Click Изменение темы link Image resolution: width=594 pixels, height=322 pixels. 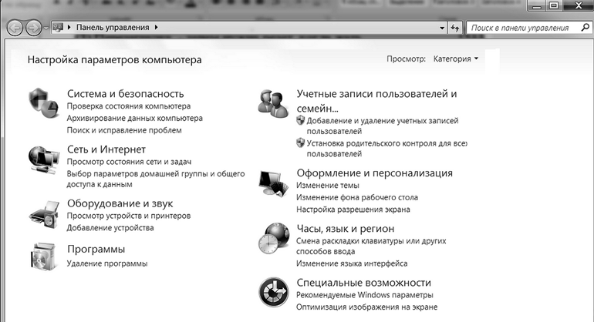[328, 186]
